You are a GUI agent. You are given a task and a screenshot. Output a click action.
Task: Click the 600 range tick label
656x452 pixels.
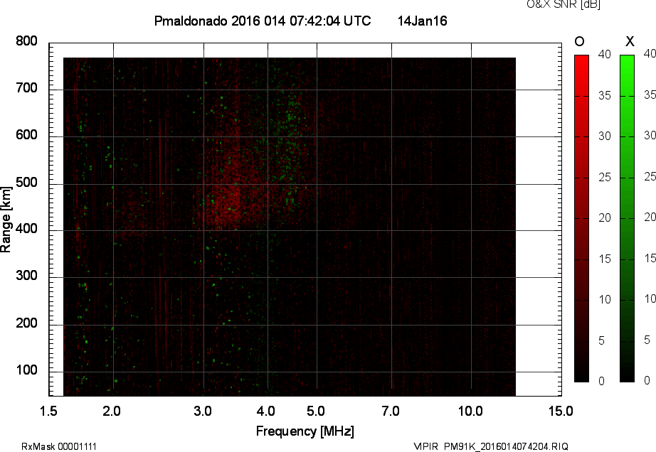coord(26,135)
